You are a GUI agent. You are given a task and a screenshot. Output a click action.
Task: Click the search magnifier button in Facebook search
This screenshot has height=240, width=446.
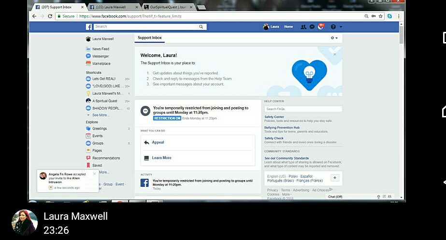point(201,27)
